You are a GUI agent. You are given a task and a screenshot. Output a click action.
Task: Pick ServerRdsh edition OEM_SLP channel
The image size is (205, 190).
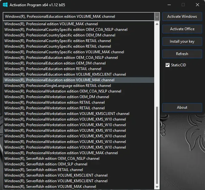[x=79, y=164]
